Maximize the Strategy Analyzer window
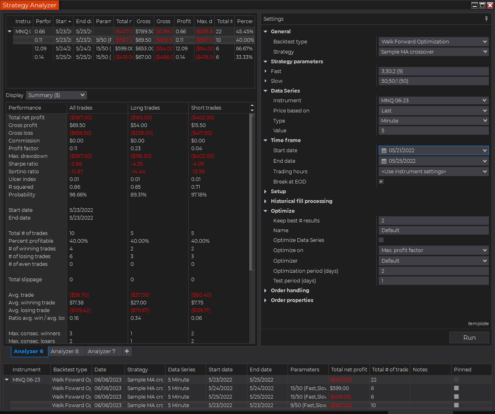 point(482,5)
